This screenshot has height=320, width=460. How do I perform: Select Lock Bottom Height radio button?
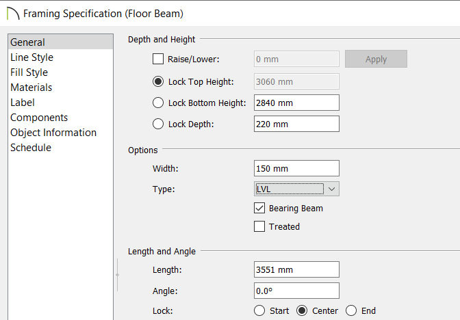pos(158,103)
